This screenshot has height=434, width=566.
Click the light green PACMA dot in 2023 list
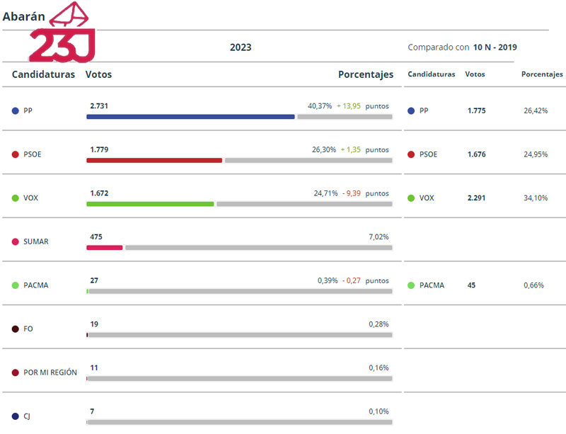16,285
